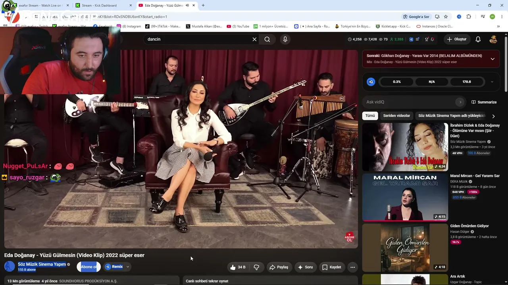Save video with Kaydet button
The width and height of the screenshot is (508, 285).
(331, 267)
